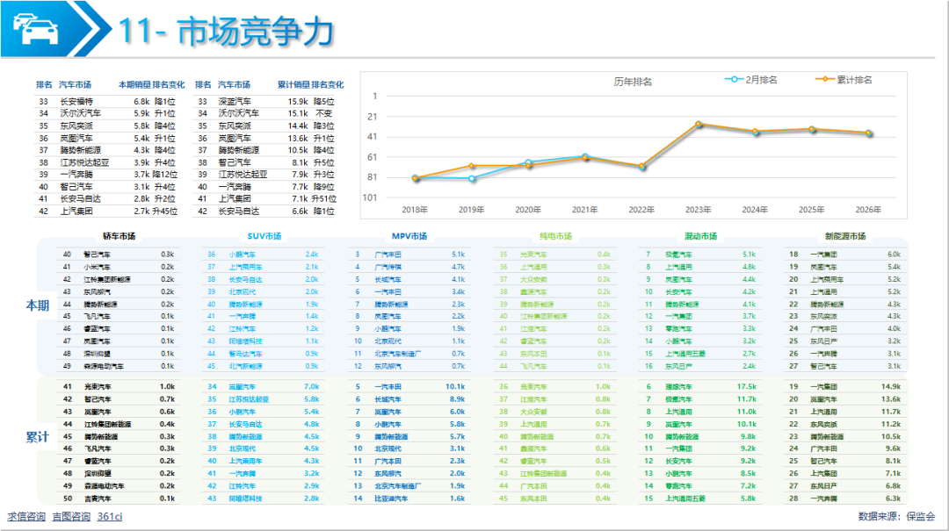This screenshot has height=531, width=949.
Task: Click the 降12位 rank change cell
Action: point(164,174)
